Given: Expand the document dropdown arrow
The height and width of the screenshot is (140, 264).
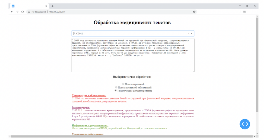Looking at the screenshot, I should pos(192,33).
